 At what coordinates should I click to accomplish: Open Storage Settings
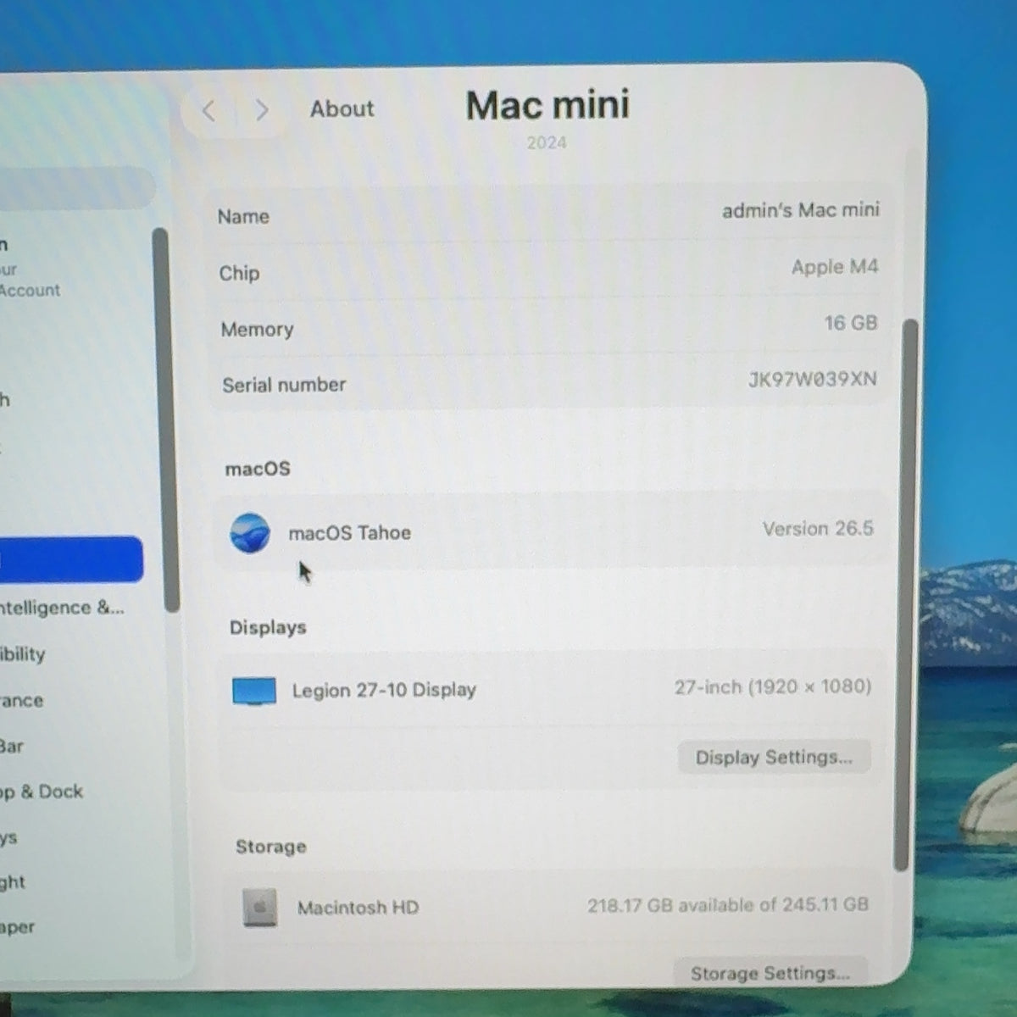(x=770, y=973)
